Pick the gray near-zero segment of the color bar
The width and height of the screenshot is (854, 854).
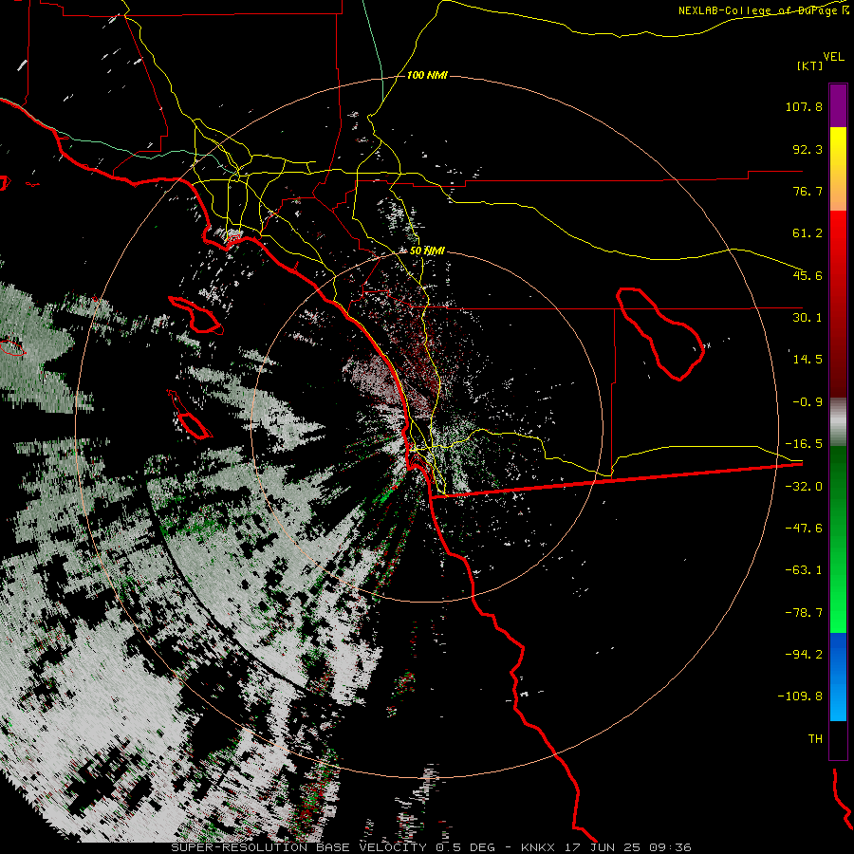[838, 422]
